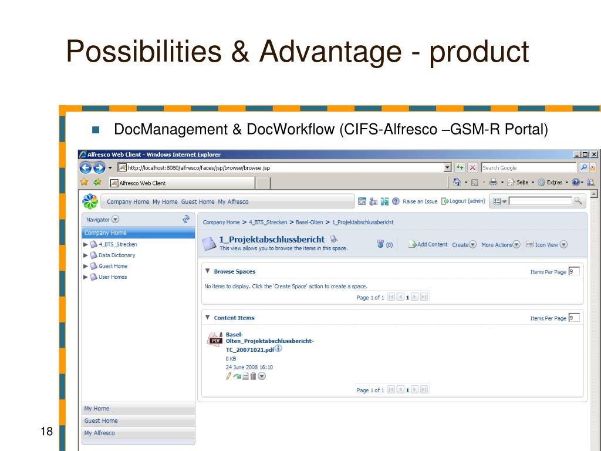Viewport: 601px width, 451px height.
Task: Open more actions dropdown for the PDF item
Action: [262, 376]
